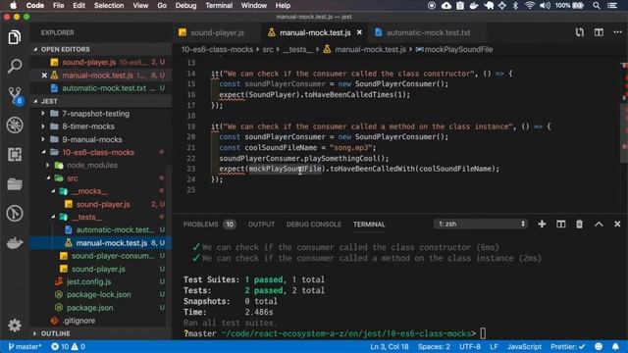The height and width of the screenshot is (353, 628).
Task: Open the Apple menu
Action: [13, 6]
